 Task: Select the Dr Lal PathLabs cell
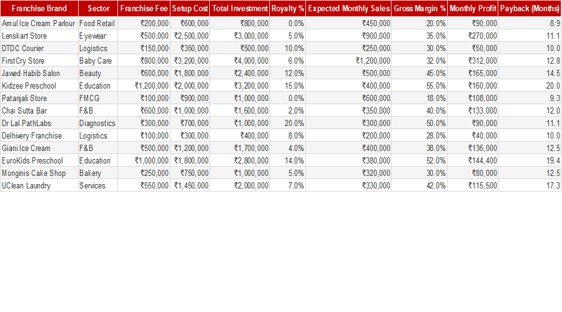(39, 123)
